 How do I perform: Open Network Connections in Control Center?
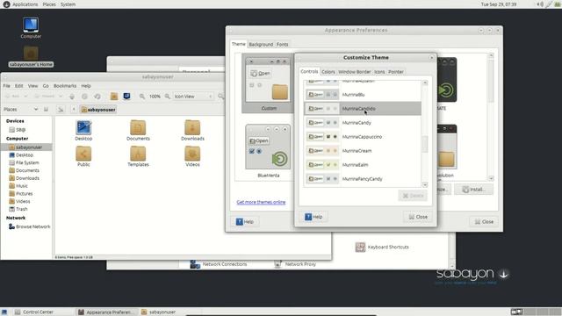click(219, 264)
